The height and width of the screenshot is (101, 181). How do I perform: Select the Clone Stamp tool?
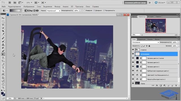(x=3, y=45)
